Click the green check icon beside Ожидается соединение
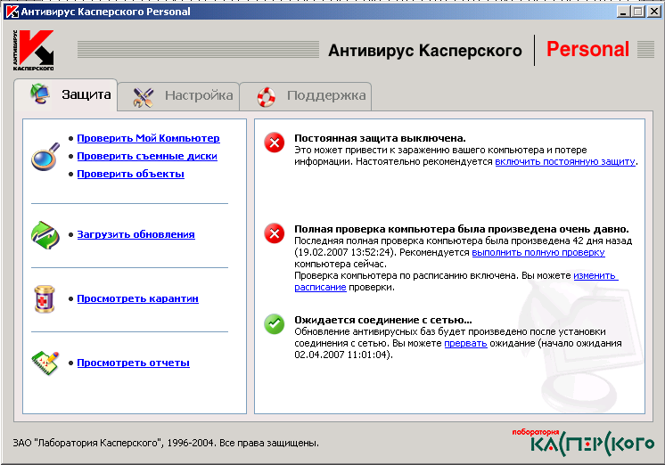The width and height of the screenshot is (665, 465). 275,324
